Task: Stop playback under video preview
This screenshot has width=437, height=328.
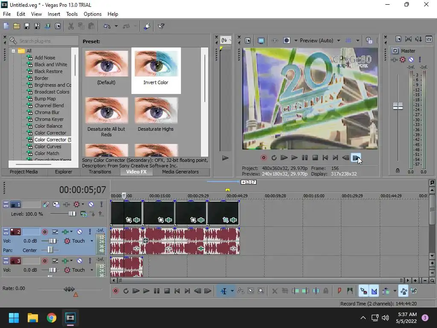Action: tap(315, 158)
